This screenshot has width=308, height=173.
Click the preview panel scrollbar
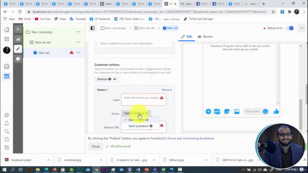click(301, 114)
